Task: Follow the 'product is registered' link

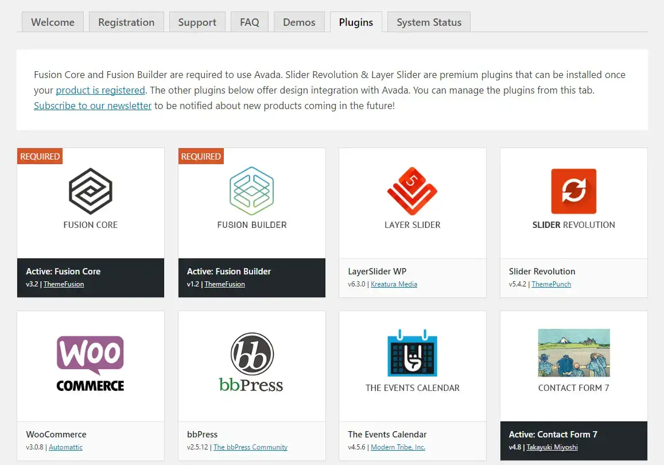Action: pos(100,90)
